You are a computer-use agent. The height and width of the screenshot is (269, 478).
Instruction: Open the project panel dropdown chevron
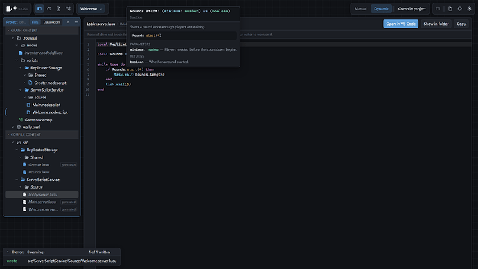pyautogui.click(x=68, y=22)
